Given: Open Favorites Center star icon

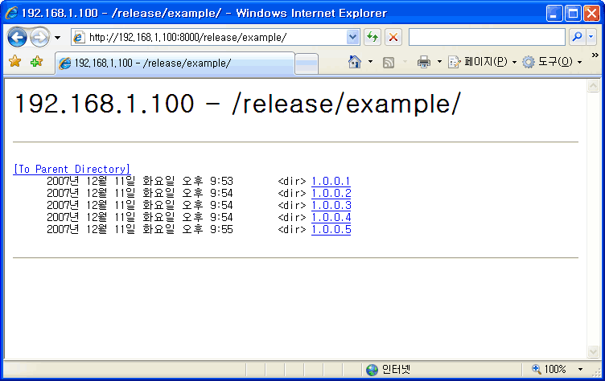Looking at the screenshot, I should (14, 62).
